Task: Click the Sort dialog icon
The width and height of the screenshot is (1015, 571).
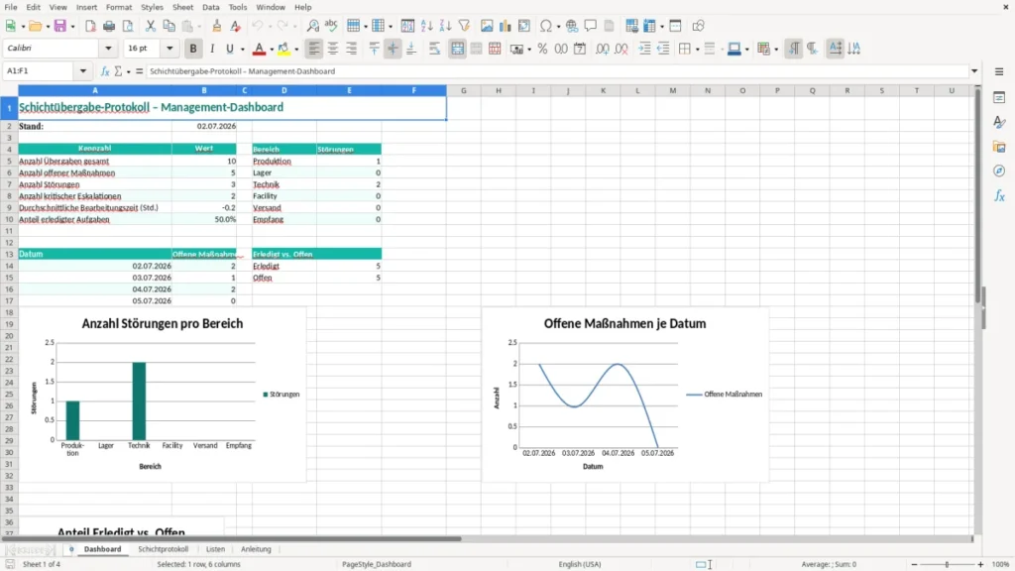Action: pos(407,26)
